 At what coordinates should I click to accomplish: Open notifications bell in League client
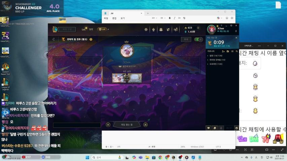[236, 31]
